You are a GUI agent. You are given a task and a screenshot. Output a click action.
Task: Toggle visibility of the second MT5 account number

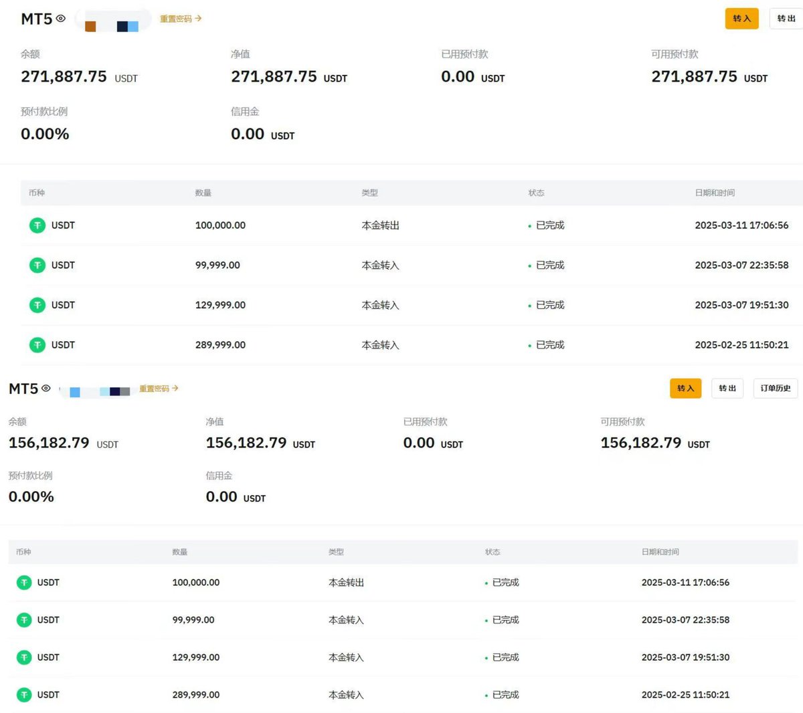tap(45, 389)
